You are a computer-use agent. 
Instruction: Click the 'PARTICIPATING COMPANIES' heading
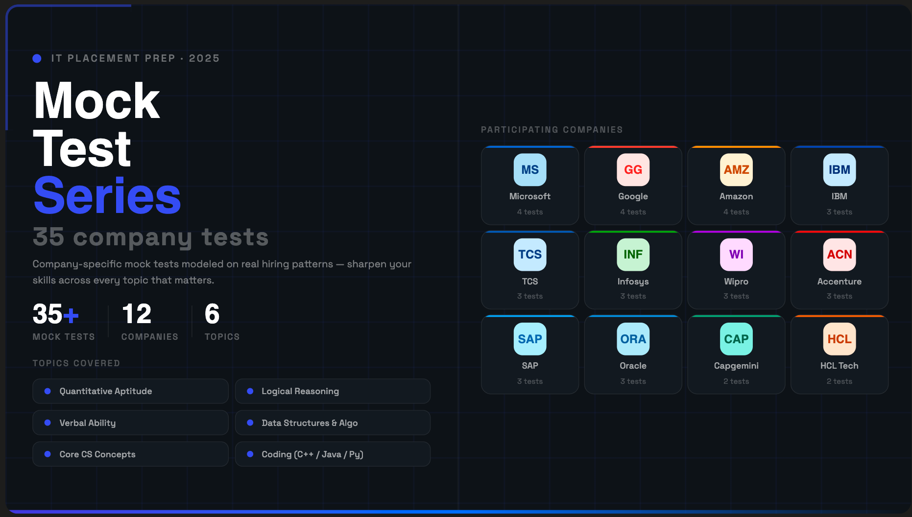click(552, 130)
